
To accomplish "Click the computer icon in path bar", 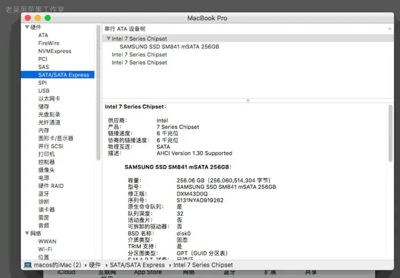I will (x=28, y=265).
